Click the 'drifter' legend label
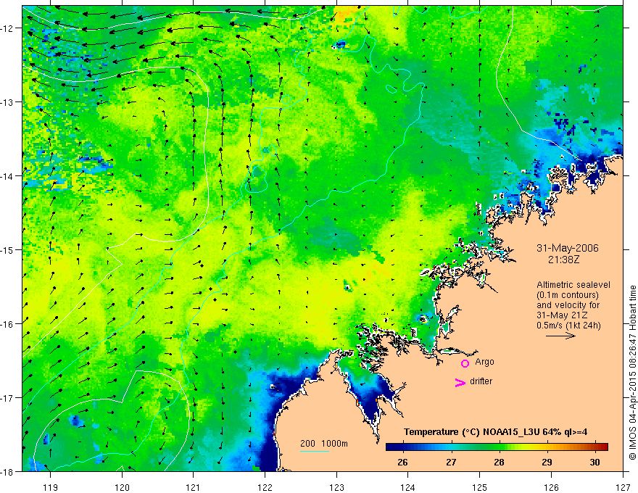Viewport: 638px width, 493px height. (x=481, y=381)
